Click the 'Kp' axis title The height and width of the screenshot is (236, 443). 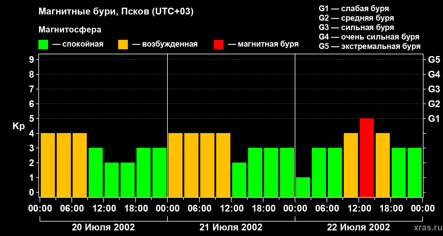[x=19, y=126]
